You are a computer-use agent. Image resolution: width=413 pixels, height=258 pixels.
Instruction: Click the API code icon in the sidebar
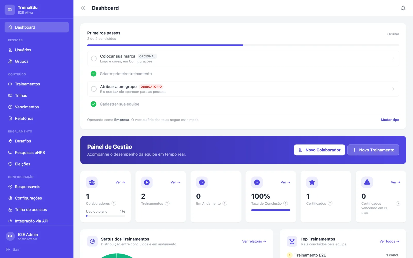click(x=10, y=221)
